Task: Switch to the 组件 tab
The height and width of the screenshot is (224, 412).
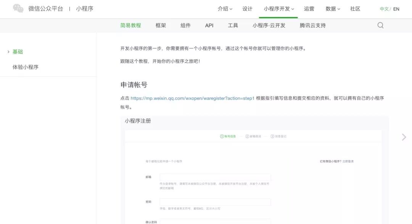Action: (185, 25)
